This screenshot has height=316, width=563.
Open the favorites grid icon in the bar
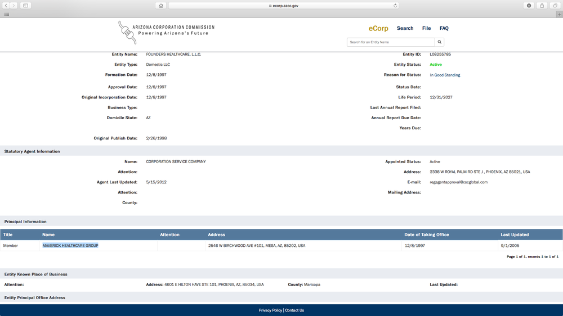(x=7, y=14)
